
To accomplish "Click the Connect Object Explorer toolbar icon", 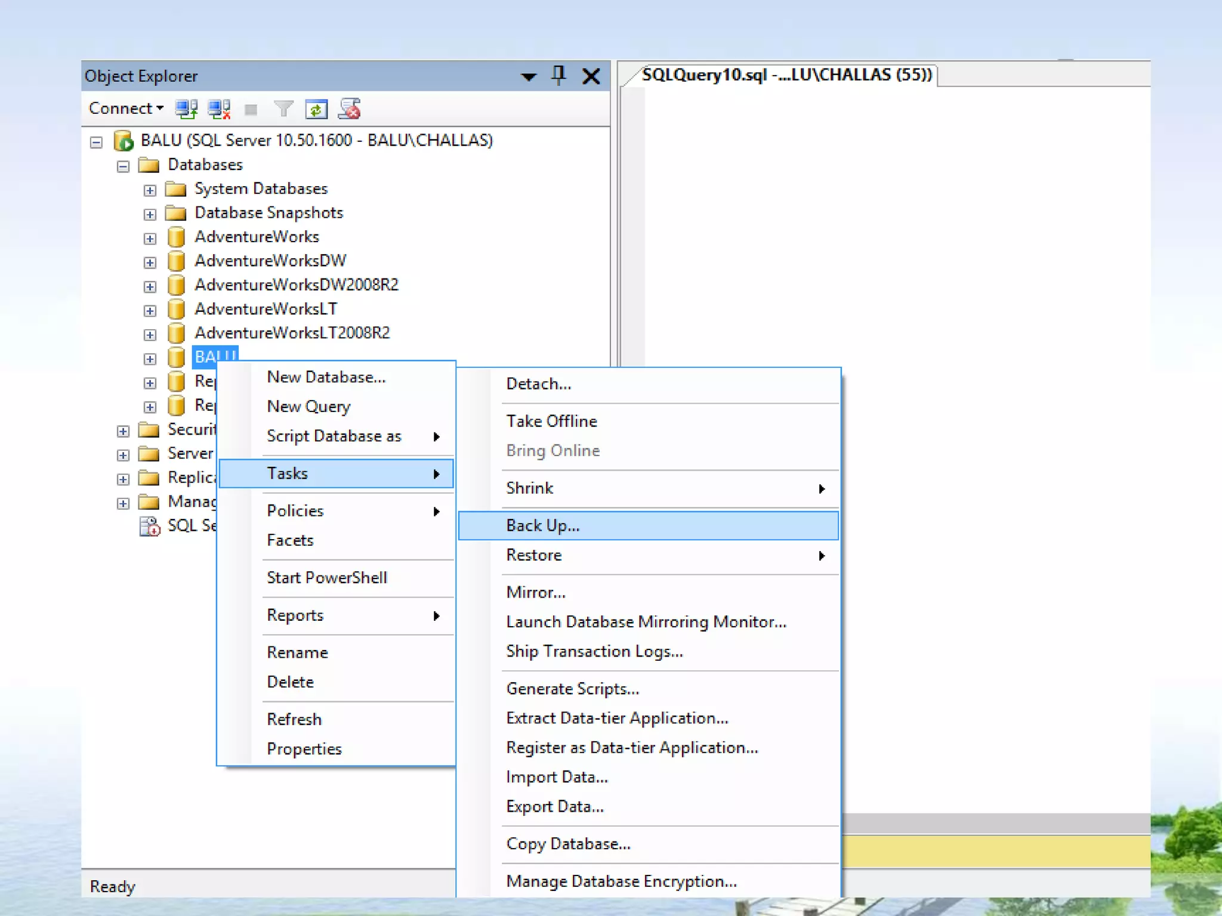I will coord(186,109).
